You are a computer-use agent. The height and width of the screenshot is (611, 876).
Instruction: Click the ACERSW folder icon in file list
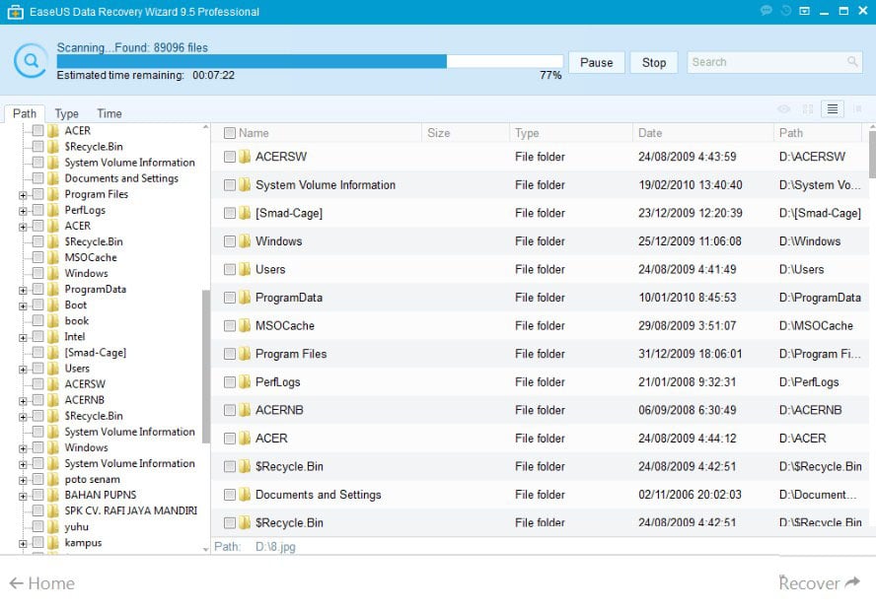[x=245, y=157]
